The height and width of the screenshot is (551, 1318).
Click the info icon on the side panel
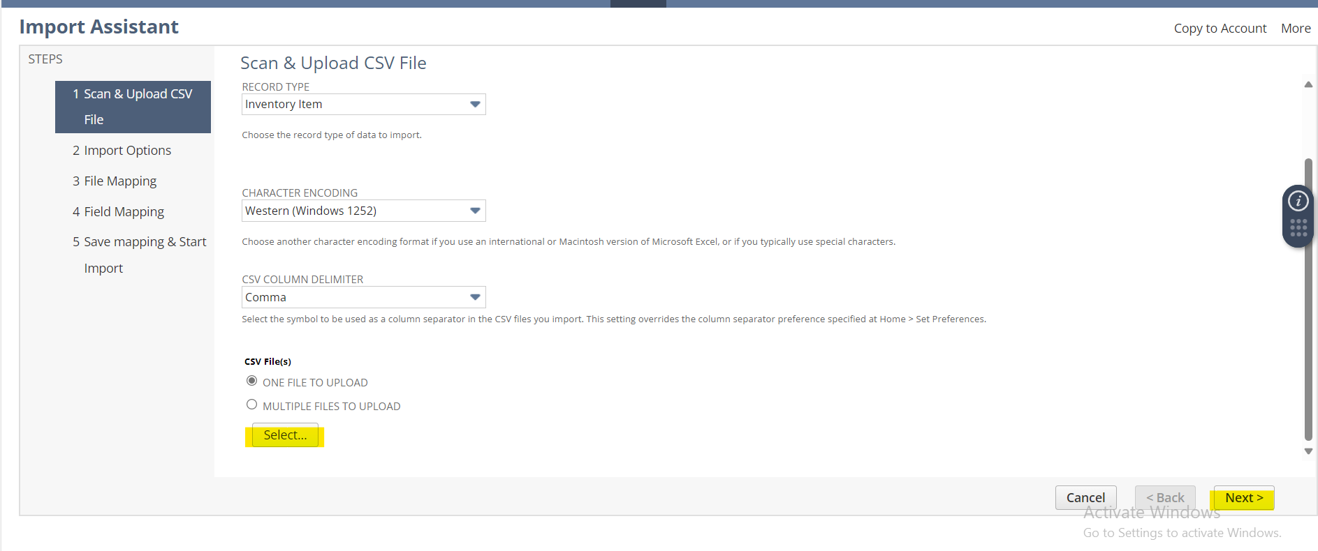tap(1298, 202)
